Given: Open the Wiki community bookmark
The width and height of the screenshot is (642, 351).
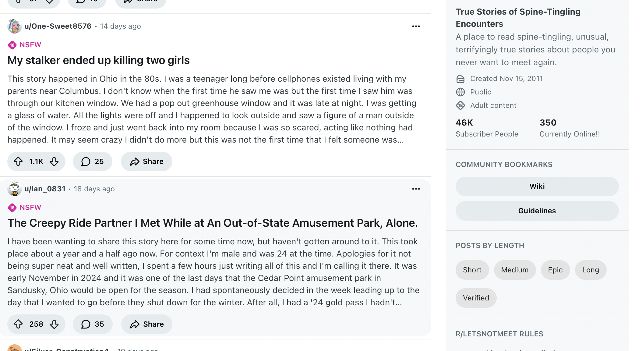Looking at the screenshot, I should tap(537, 186).
